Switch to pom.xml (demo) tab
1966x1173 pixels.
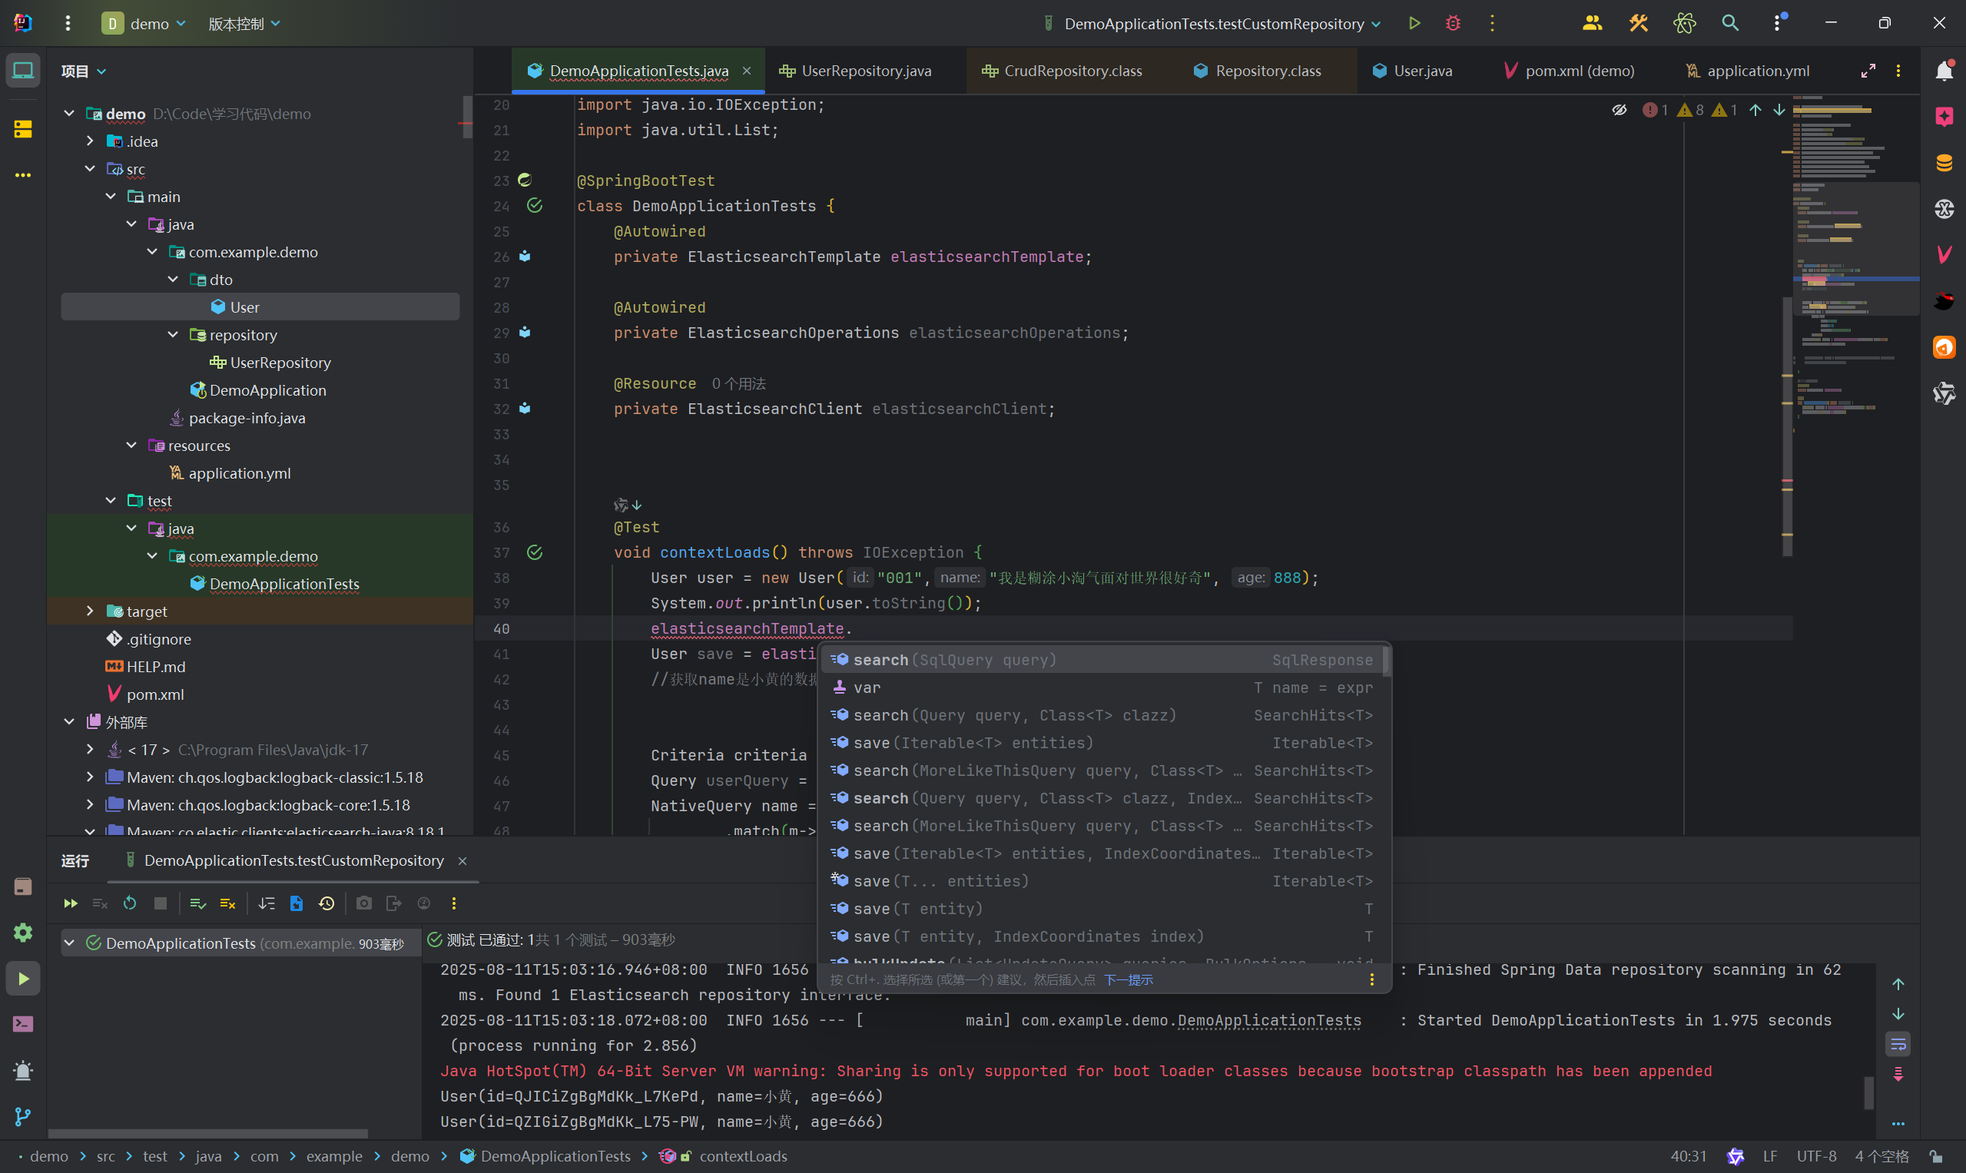click(x=1568, y=71)
